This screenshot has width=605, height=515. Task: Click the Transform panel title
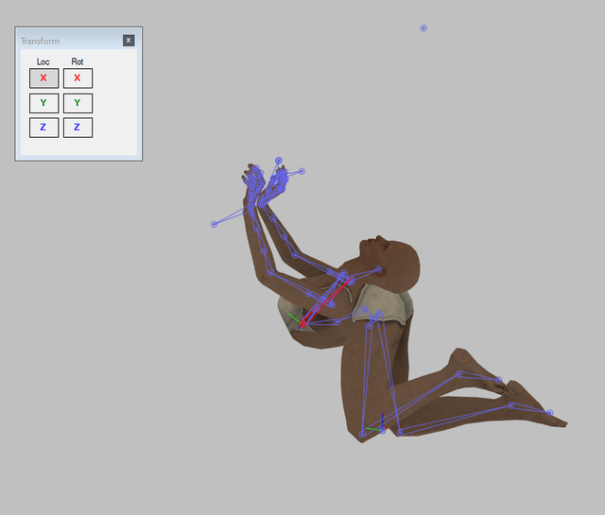point(40,42)
